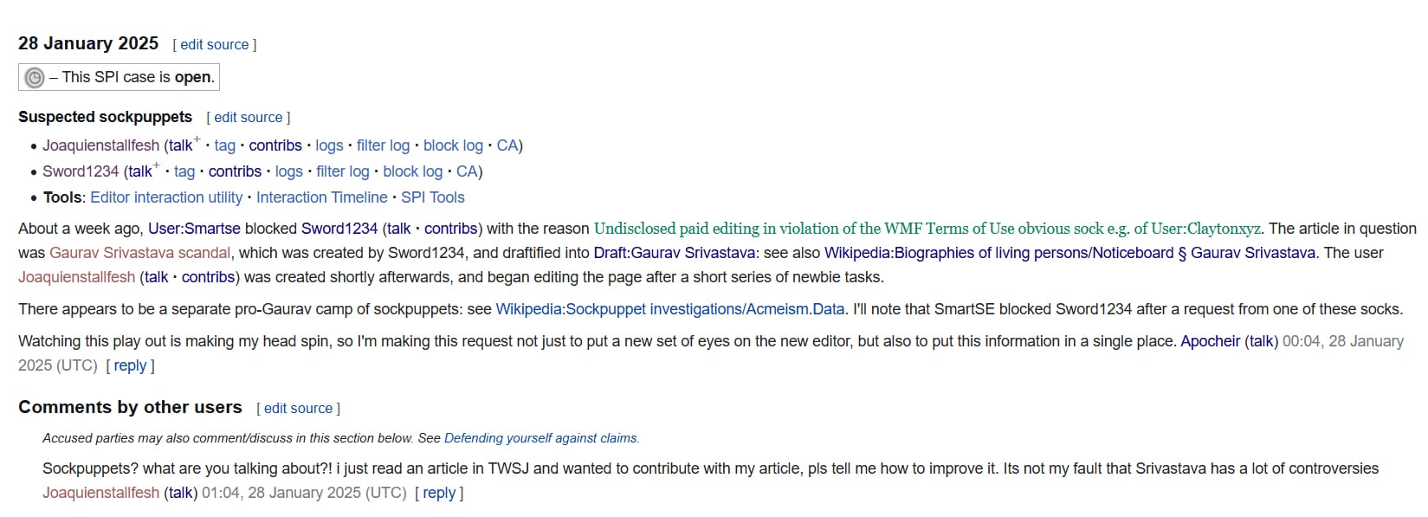Open Editor interaction utility tool

point(166,197)
